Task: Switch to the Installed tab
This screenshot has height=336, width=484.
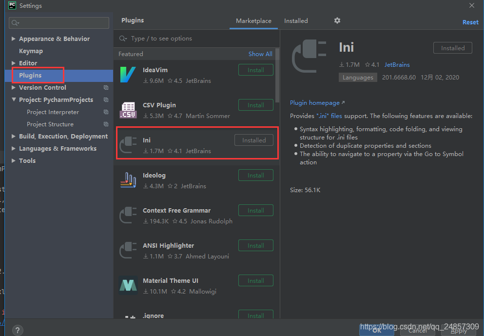Action: click(295, 21)
